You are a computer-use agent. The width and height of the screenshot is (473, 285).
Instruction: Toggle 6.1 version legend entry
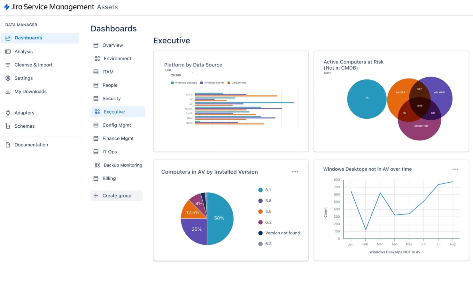click(x=265, y=190)
